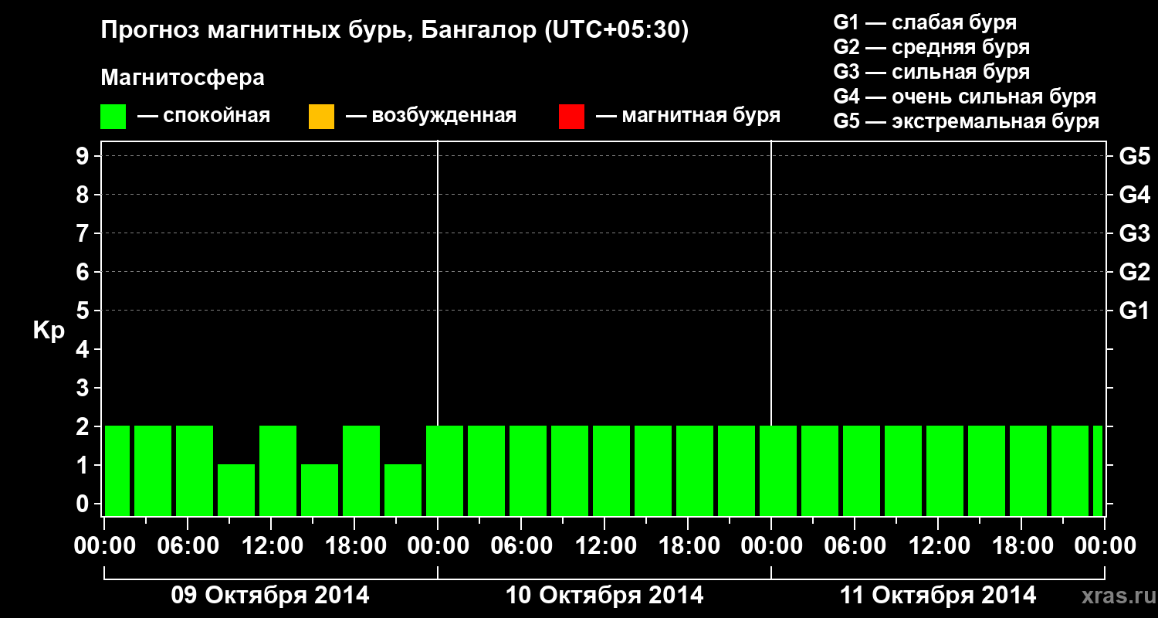
Task: Click legend line 'G1 — слабая буря'
Action: tap(925, 22)
